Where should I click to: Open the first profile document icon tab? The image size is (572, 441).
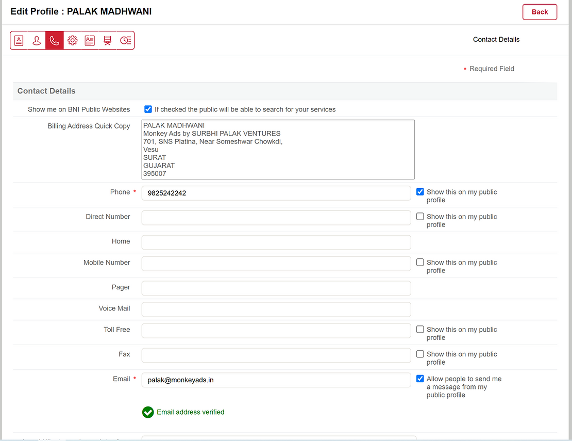pyautogui.click(x=19, y=41)
